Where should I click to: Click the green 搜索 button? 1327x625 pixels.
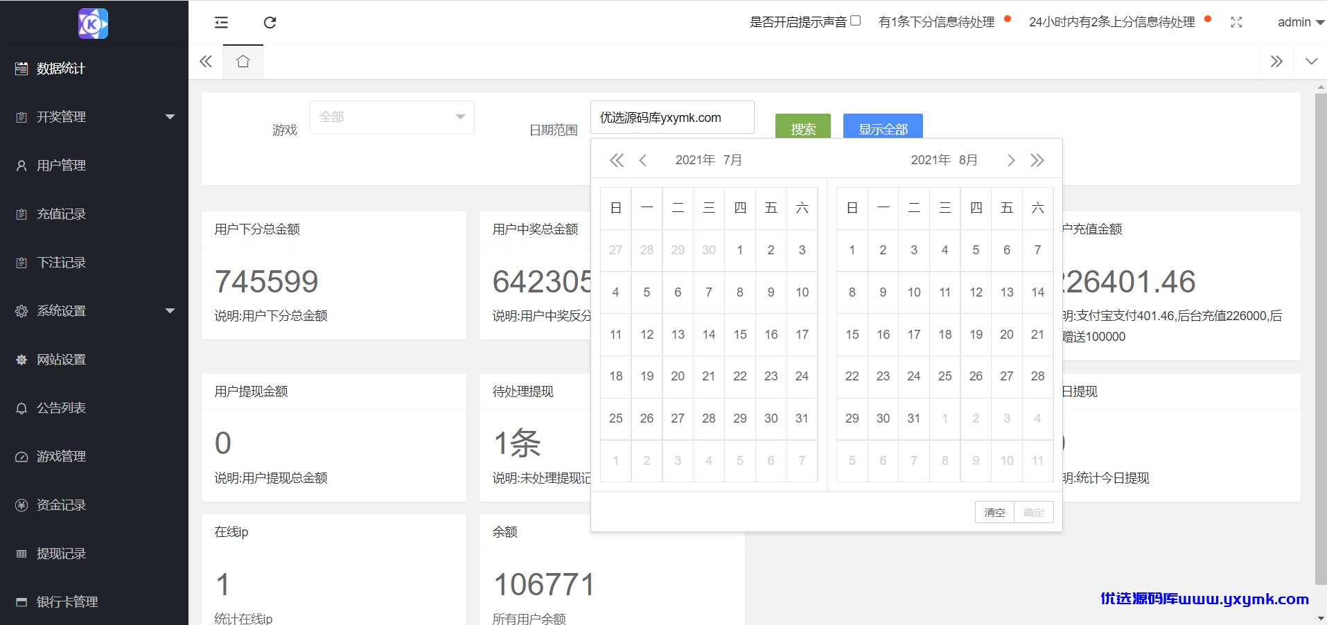click(803, 126)
